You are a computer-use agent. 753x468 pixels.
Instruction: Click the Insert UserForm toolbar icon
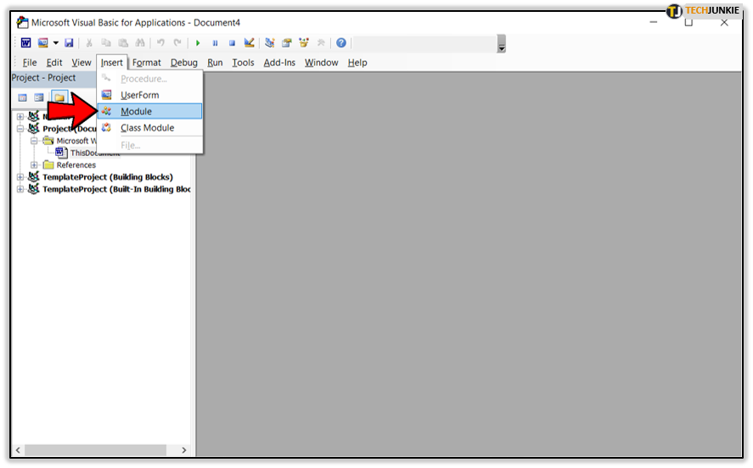click(x=43, y=43)
